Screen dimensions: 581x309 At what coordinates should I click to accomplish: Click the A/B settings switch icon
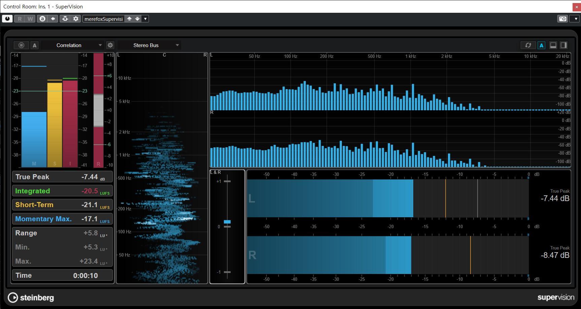point(42,19)
